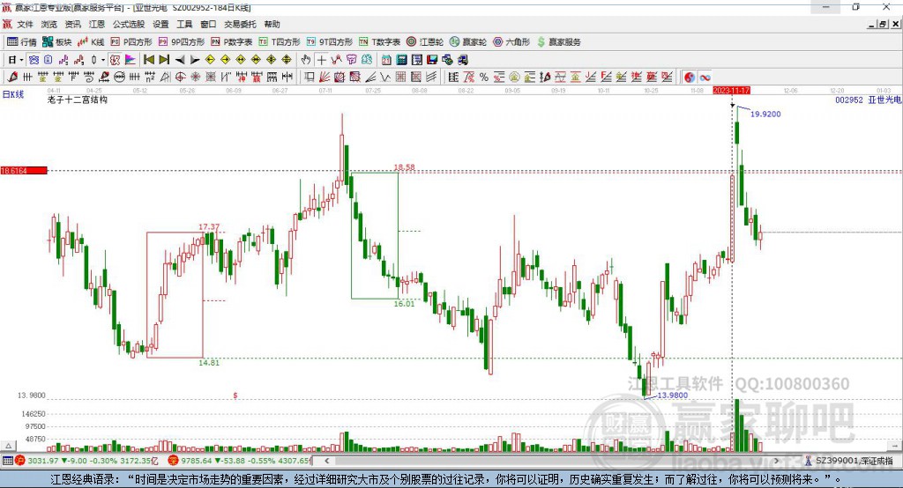Select the hand pan tool

pyautogui.click(x=306, y=60)
